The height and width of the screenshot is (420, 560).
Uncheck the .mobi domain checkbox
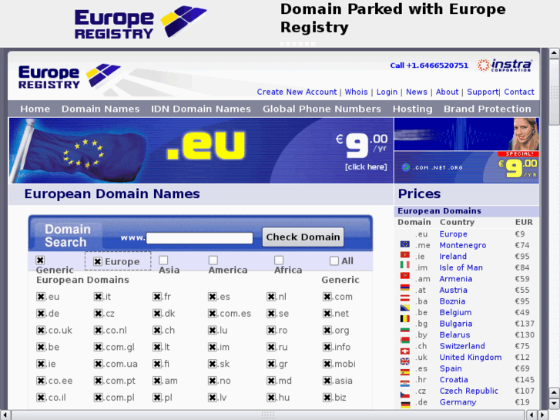[x=327, y=364]
